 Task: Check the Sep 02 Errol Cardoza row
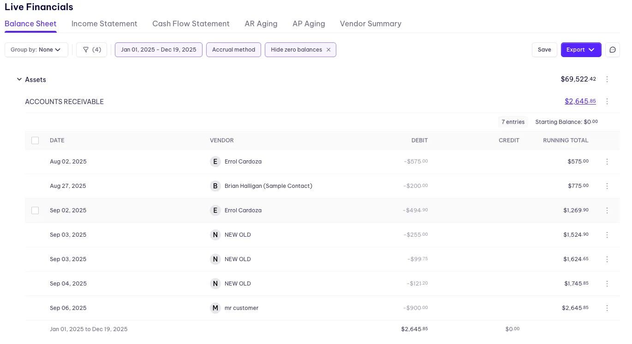tap(35, 210)
